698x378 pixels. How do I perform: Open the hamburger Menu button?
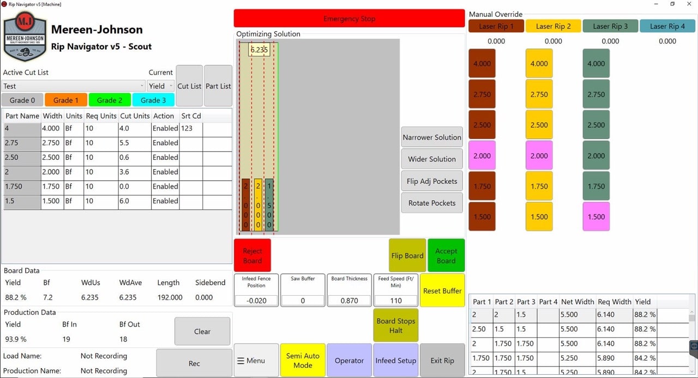tap(256, 361)
